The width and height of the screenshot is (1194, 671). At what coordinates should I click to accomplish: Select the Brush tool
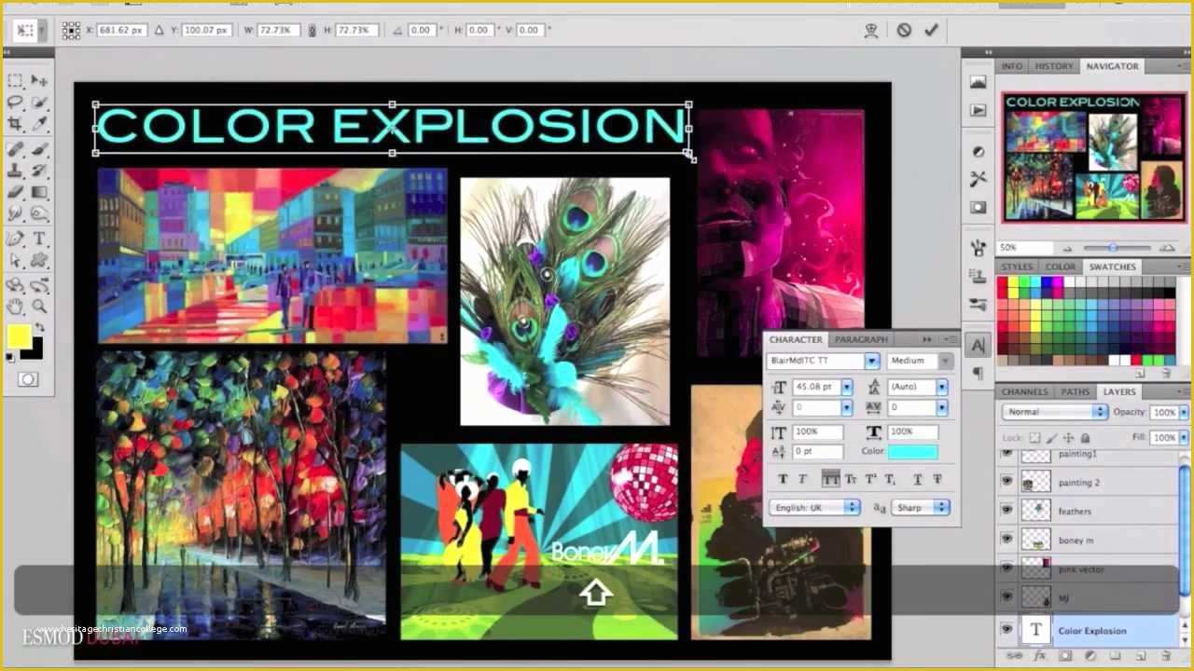(39, 149)
